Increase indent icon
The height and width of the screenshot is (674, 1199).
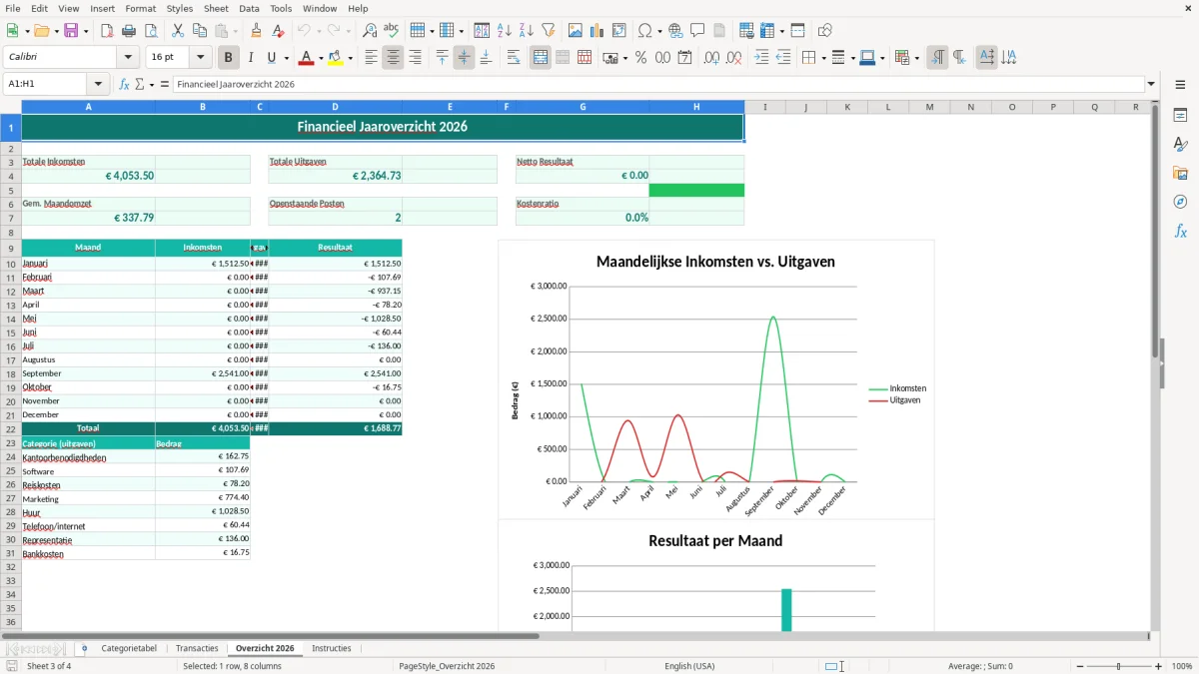pos(761,58)
